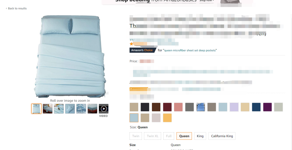Select the first light blue bed thumbnail
The height and width of the screenshot is (150, 292).
tap(36, 109)
